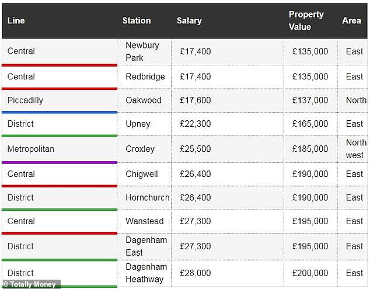Screen dimensions: 370x289
Task: Click the £22,300 salary cell
Action: tap(196, 124)
